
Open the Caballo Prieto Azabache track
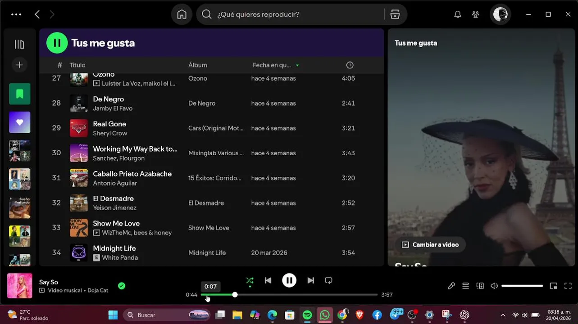click(x=132, y=174)
